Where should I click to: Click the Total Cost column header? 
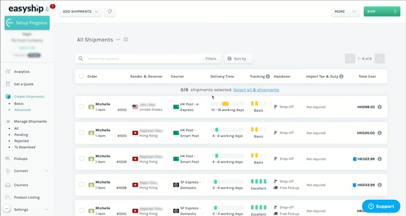coord(367,76)
